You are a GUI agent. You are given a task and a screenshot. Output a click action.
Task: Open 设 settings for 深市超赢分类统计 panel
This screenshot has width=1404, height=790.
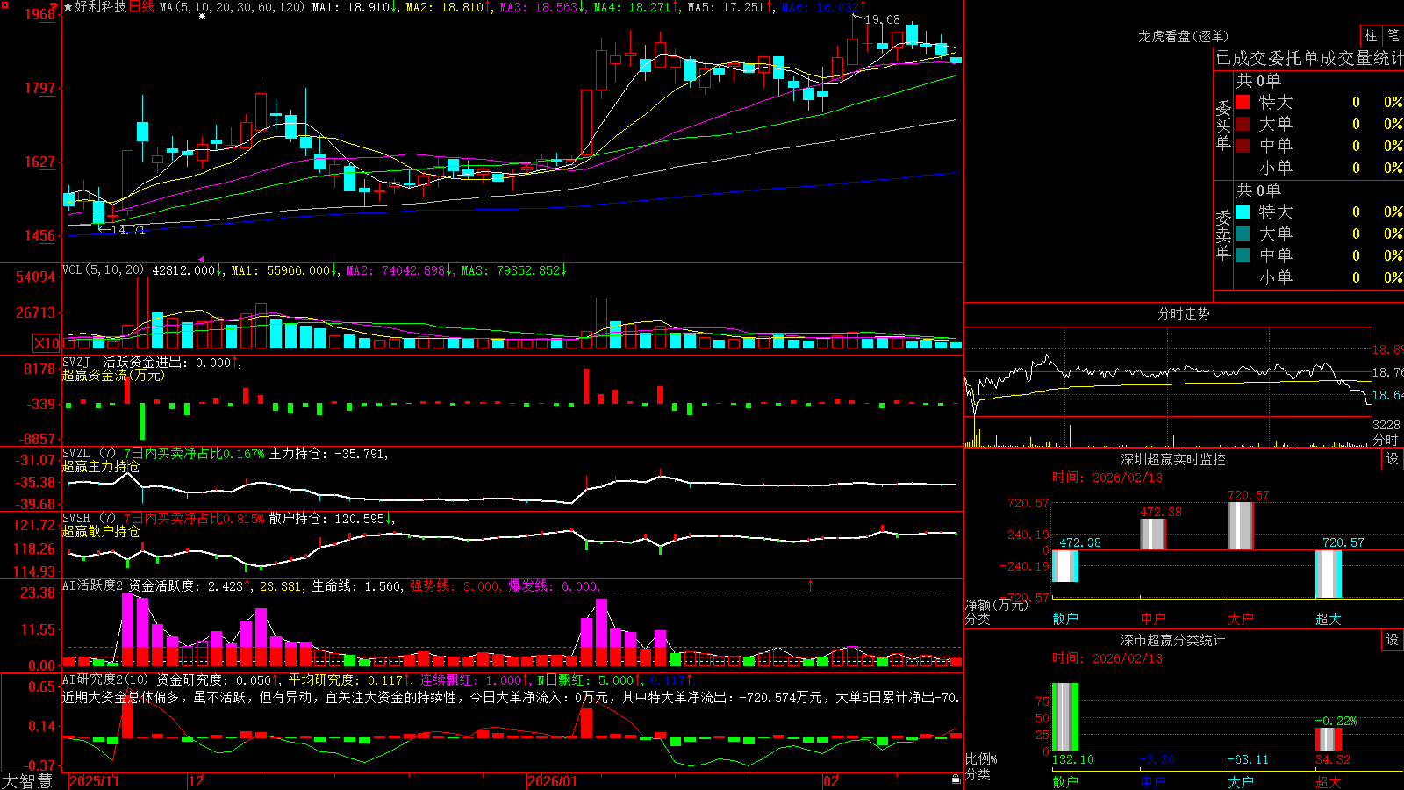(x=1392, y=640)
